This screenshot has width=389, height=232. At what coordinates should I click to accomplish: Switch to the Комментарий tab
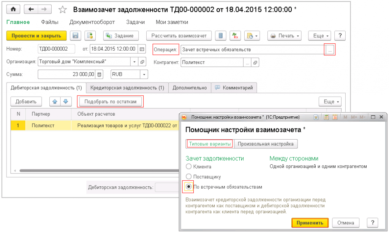[234, 88]
